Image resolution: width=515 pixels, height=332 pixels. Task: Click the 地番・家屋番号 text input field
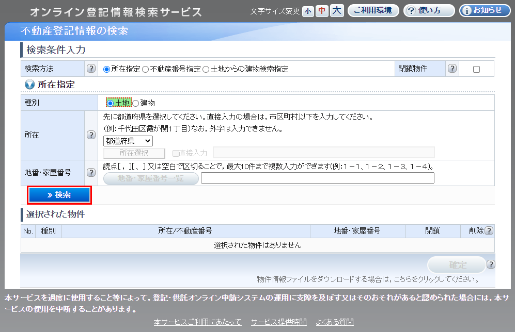[x=317, y=178]
